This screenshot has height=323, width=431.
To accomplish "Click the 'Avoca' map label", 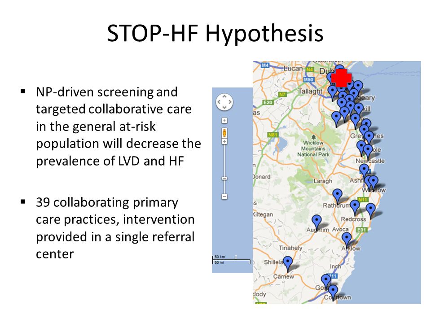I will [x=340, y=229].
